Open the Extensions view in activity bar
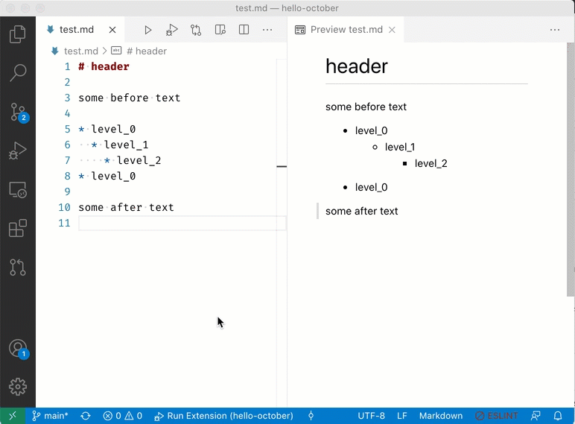Screen dimensions: 575x424 click(x=18, y=229)
